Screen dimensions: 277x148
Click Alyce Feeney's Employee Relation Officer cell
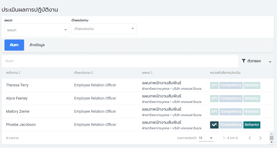pos(95,98)
